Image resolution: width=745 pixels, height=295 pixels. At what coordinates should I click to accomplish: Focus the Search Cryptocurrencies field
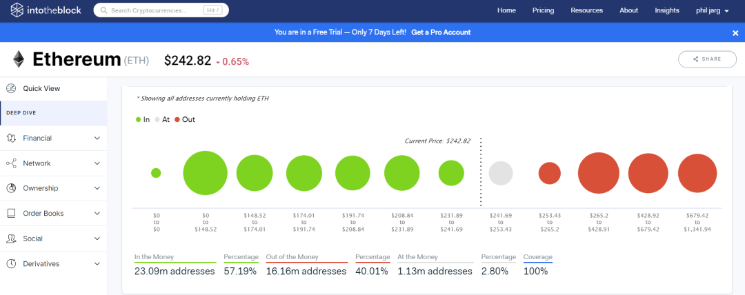[161, 10]
